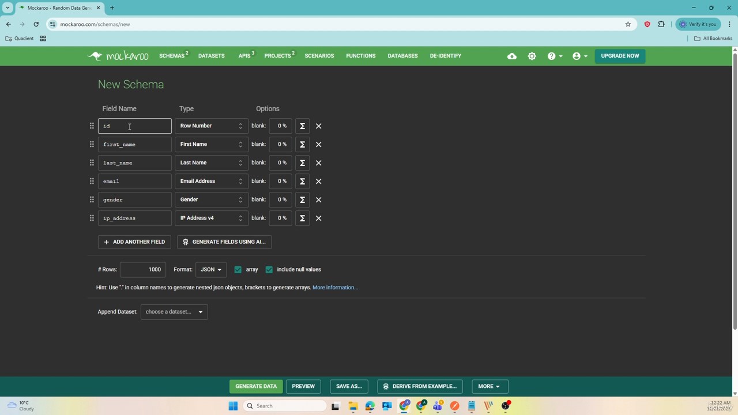Image resolution: width=738 pixels, height=415 pixels.
Task: Open the formula editor for email field
Action: click(302, 181)
